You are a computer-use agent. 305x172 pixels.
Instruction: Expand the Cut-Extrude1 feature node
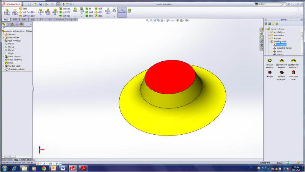(3, 66)
